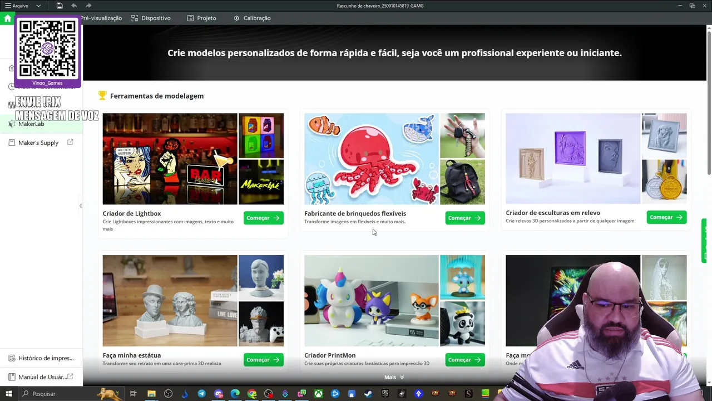Expand the Mais section at bottom
The height and width of the screenshot is (401, 712).
coord(394,377)
